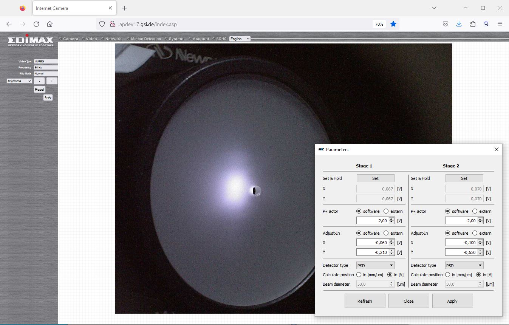This screenshot has height=325, width=509.
Task: Open the tracking protection shield icon
Action: click(x=102, y=24)
